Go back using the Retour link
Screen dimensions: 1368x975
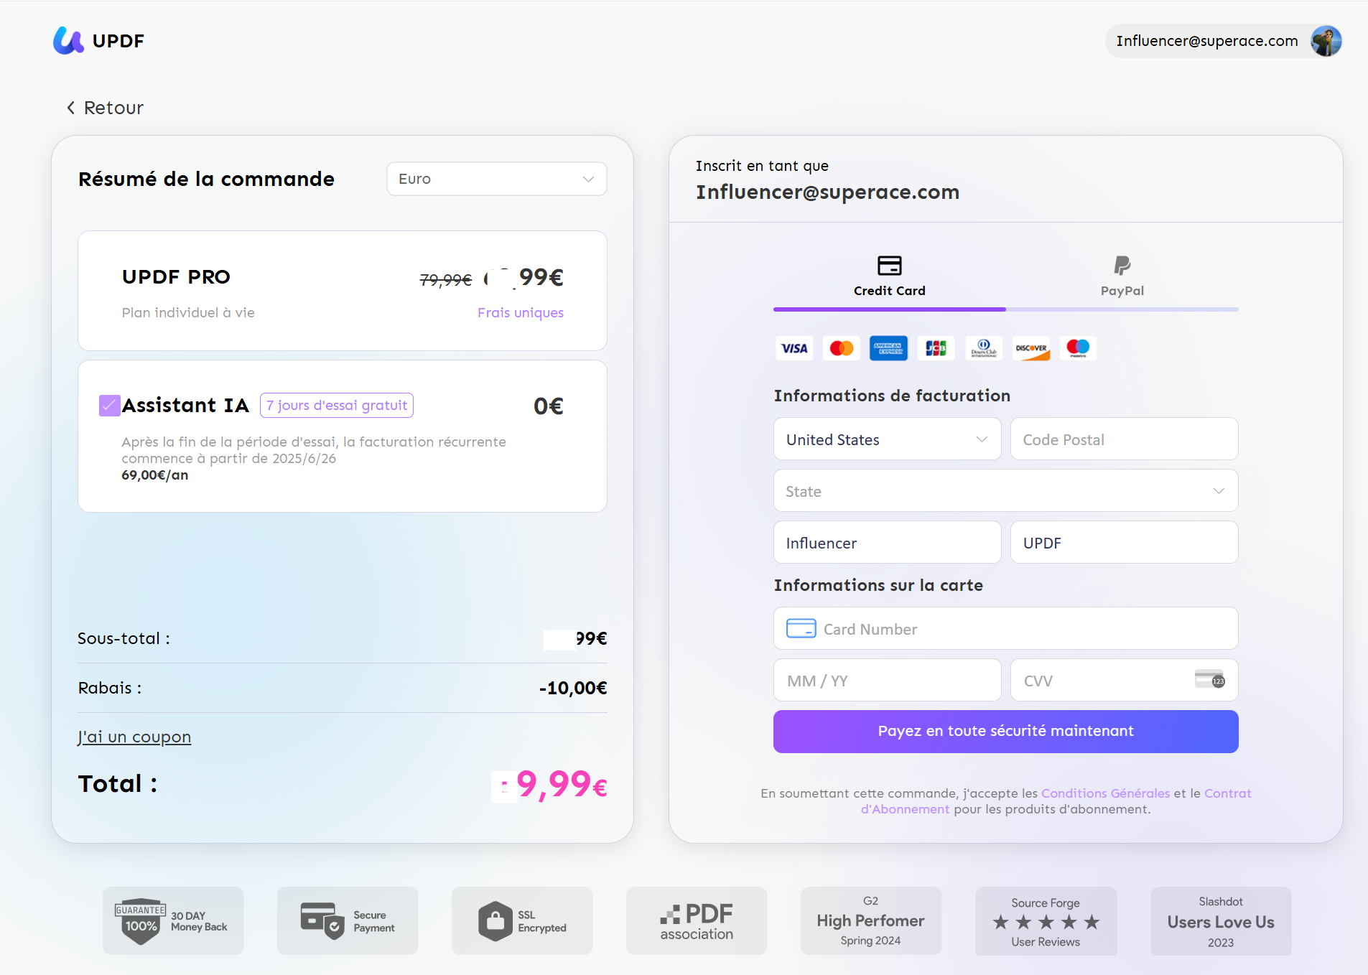pyautogui.click(x=106, y=108)
